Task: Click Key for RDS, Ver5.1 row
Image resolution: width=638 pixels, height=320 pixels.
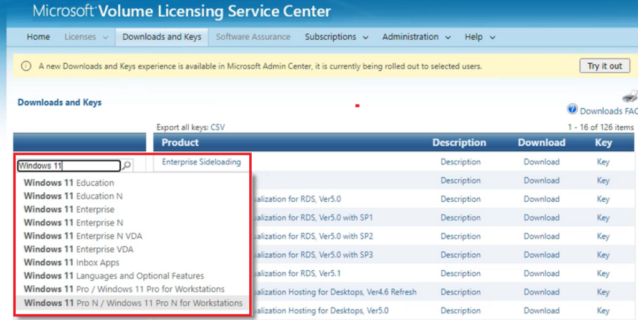Action: (x=603, y=273)
